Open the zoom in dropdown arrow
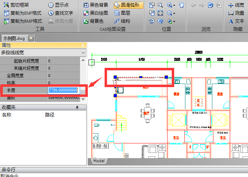Viewport: 248px width, 177px height. (174, 5)
